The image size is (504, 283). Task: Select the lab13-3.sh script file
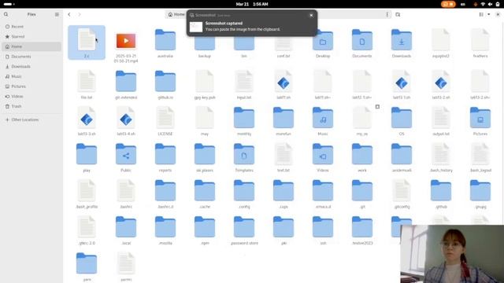pos(87,118)
